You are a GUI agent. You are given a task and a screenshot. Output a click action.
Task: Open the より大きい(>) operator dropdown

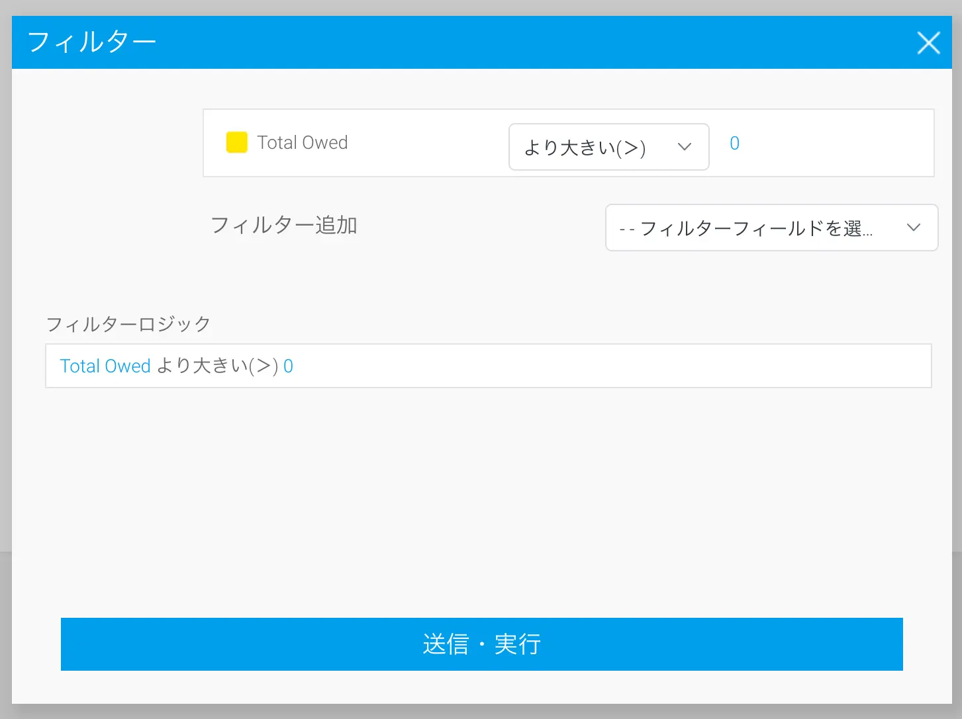point(608,147)
